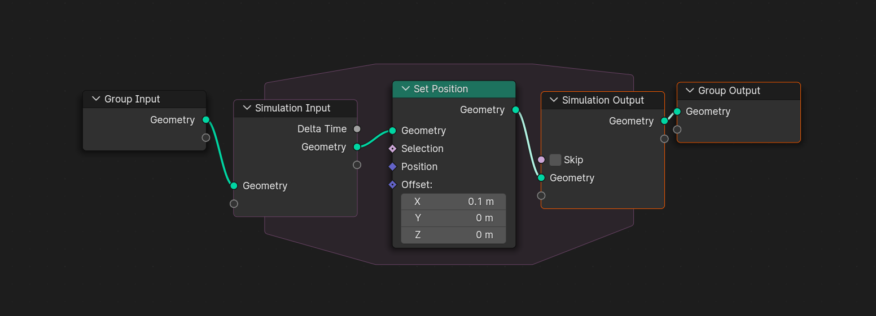Click the empty socket on Group Input
The image size is (876, 316).
[x=206, y=138]
